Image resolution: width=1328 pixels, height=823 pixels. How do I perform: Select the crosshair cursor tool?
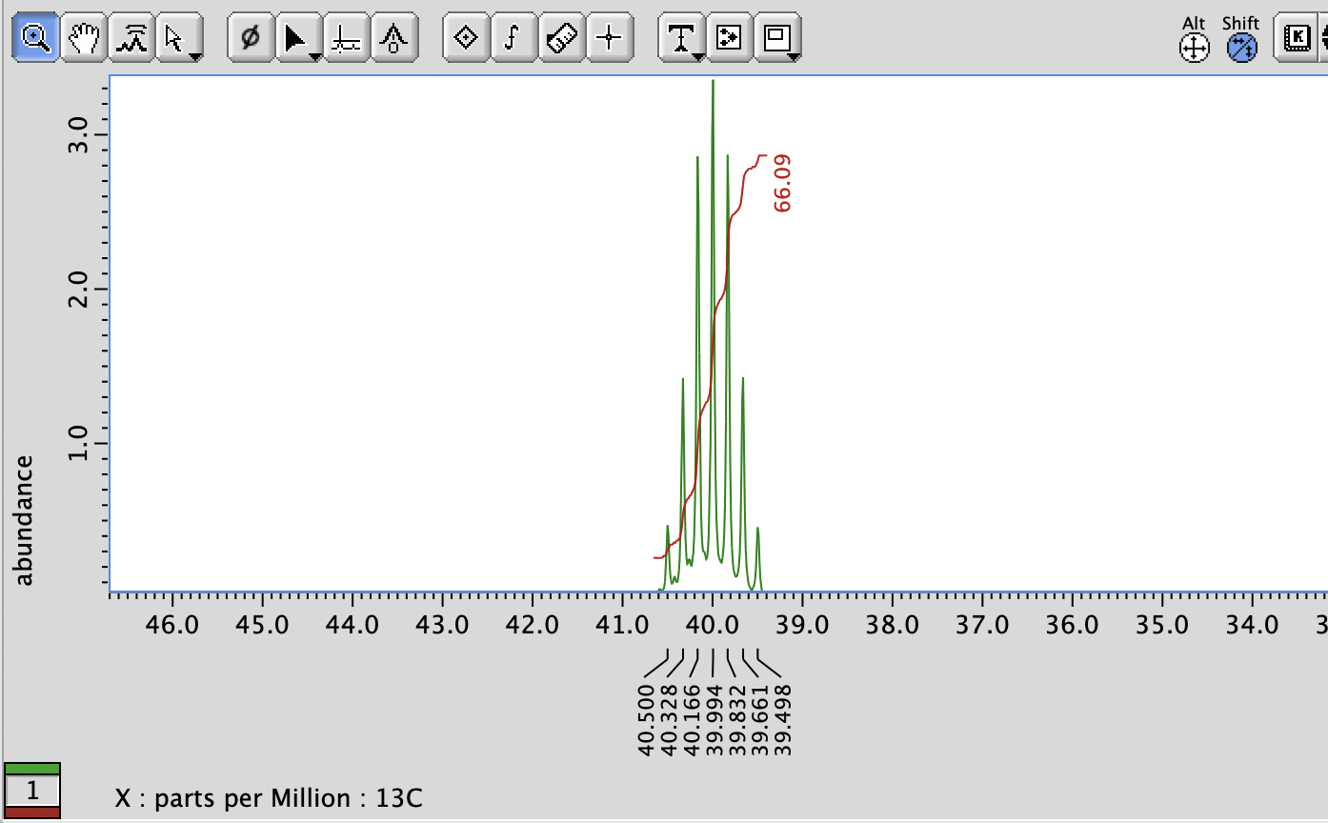(610, 38)
